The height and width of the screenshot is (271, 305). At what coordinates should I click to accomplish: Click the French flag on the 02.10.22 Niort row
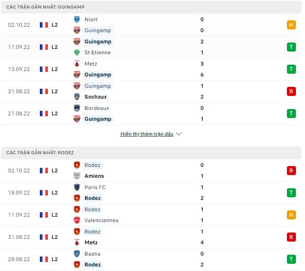[44, 25]
